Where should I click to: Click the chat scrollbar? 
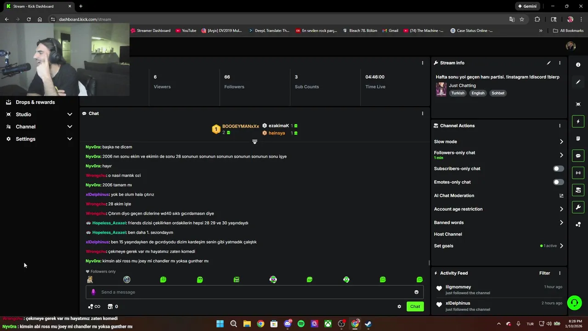point(430,263)
